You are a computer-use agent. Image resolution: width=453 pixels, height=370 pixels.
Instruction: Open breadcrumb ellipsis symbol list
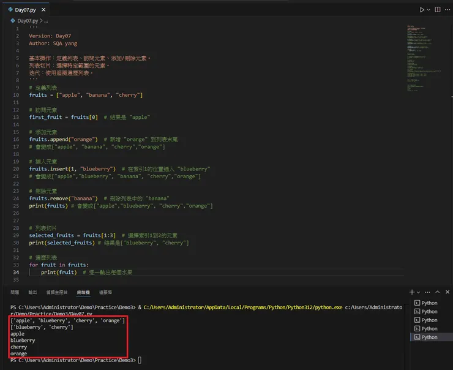[x=46, y=21]
